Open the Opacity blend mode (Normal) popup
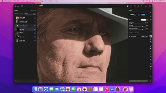Viewport: 166px width, 93px height. coord(133,28)
